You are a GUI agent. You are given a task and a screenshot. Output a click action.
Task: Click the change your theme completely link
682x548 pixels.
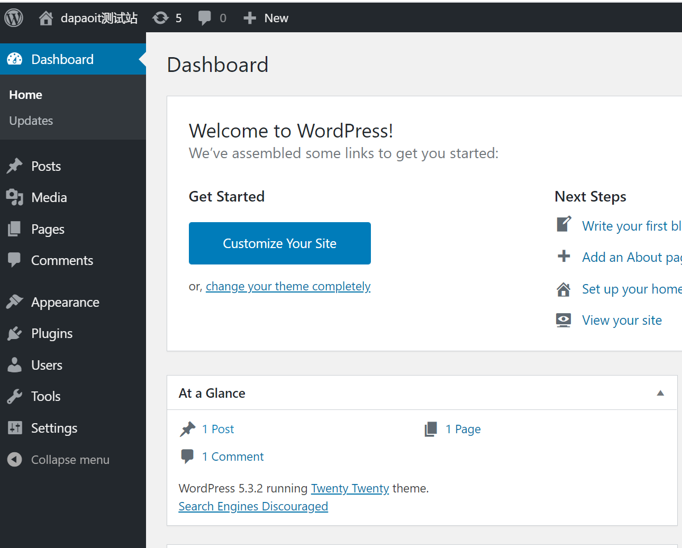(288, 286)
